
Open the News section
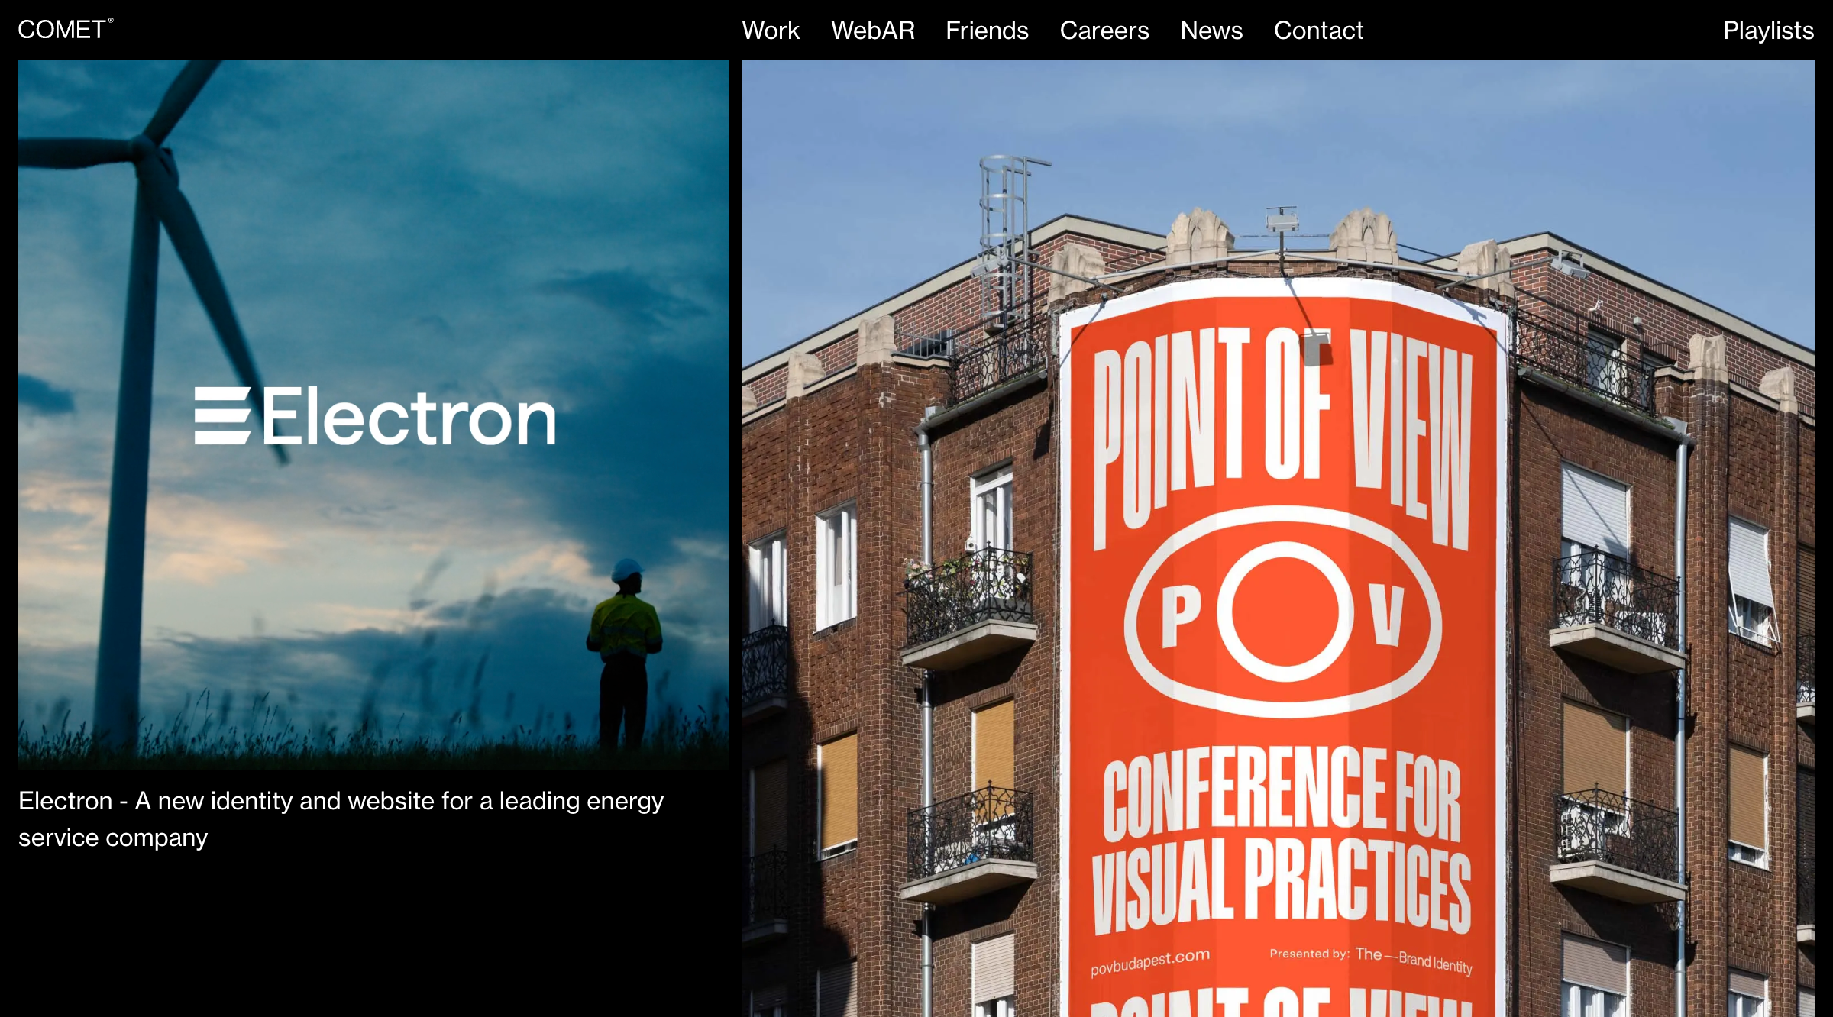pos(1211,31)
